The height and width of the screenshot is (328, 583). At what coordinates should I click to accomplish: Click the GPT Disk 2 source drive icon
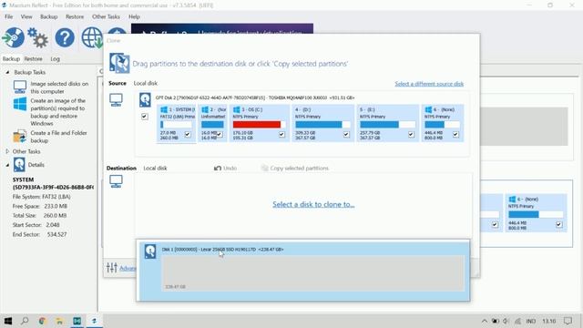tap(145, 100)
